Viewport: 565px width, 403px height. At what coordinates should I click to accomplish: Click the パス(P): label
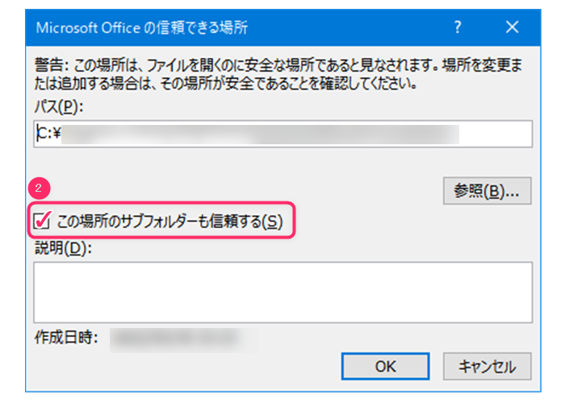point(60,106)
